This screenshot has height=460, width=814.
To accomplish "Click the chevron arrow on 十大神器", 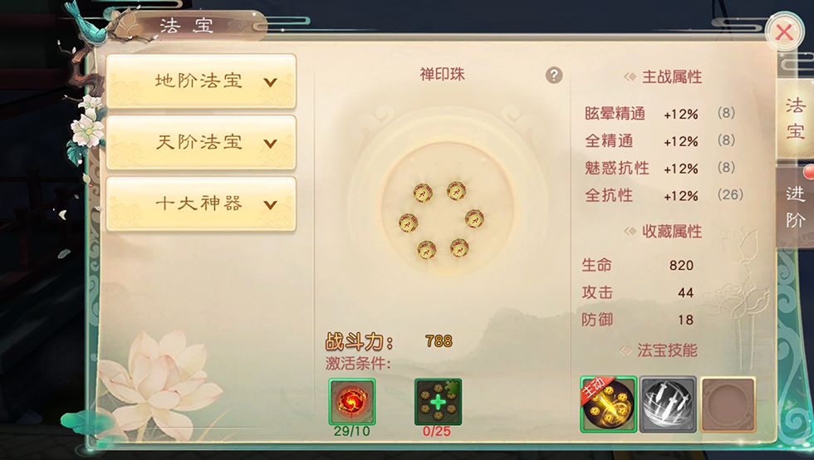I will (271, 204).
